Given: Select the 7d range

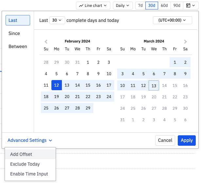Looking at the screenshot, I should click(140, 6).
